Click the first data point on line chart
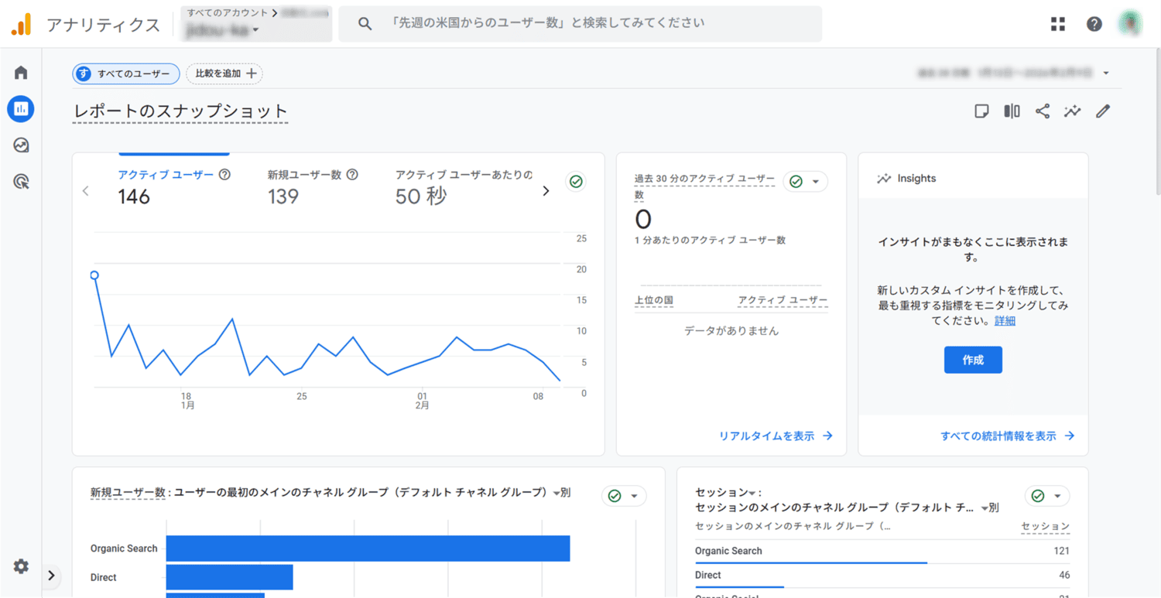 (94, 275)
